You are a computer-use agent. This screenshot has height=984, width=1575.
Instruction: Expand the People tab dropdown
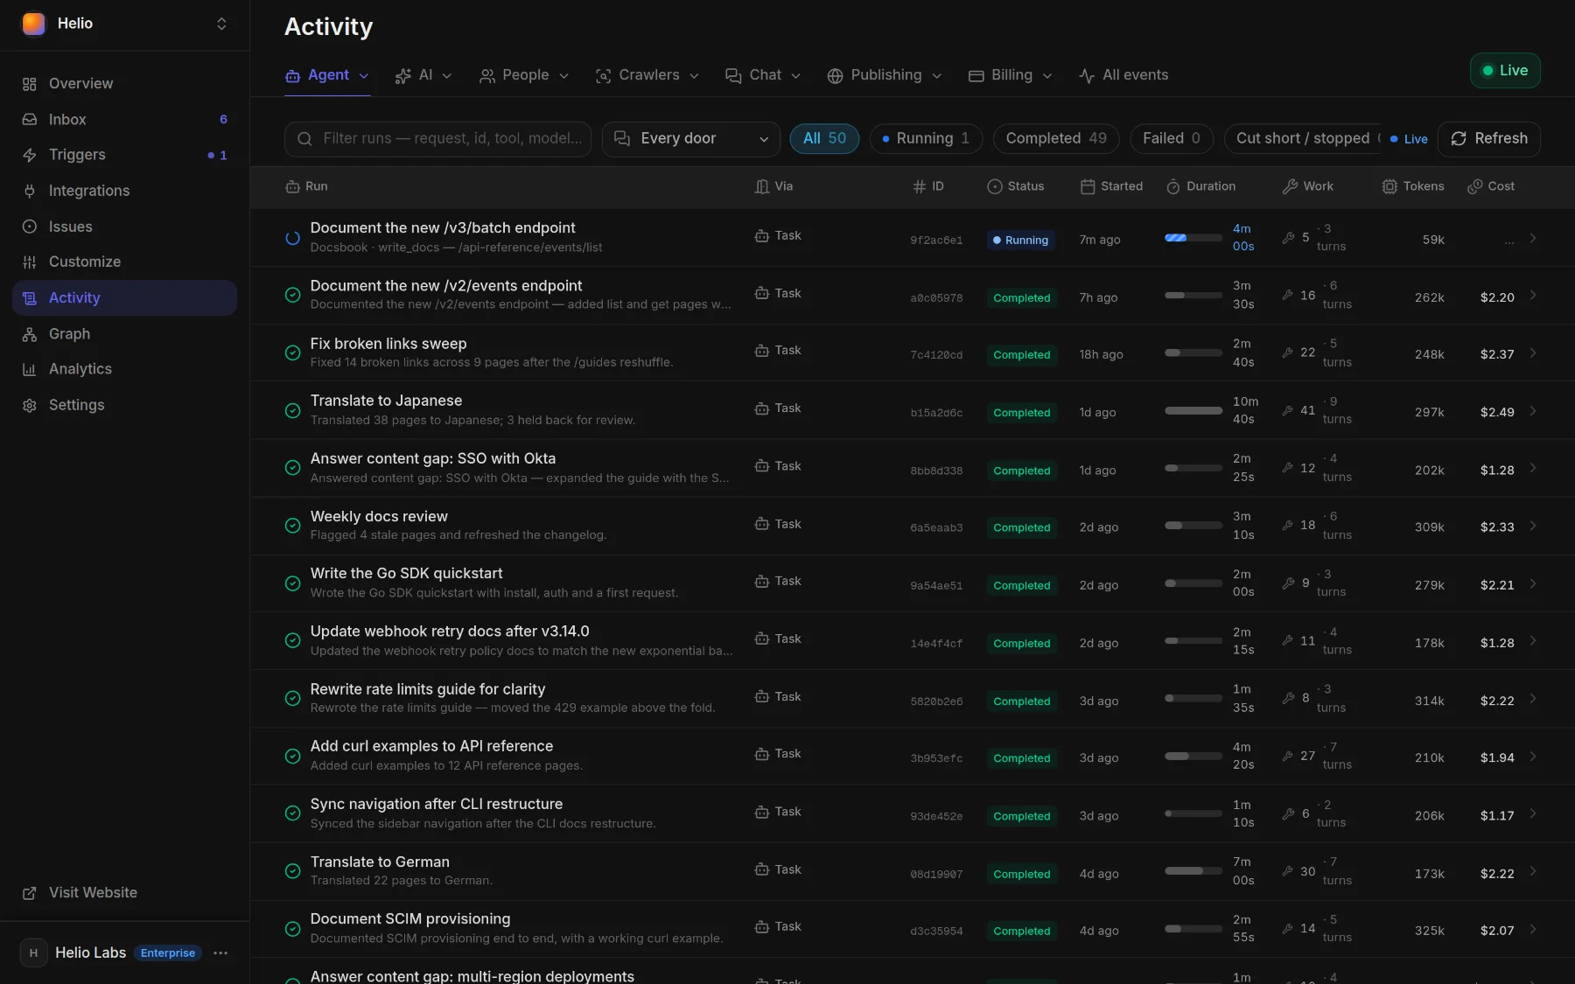(x=564, y=76)
